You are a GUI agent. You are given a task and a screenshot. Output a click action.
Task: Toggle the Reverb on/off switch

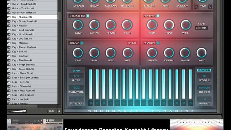click(x=158, y=16)
